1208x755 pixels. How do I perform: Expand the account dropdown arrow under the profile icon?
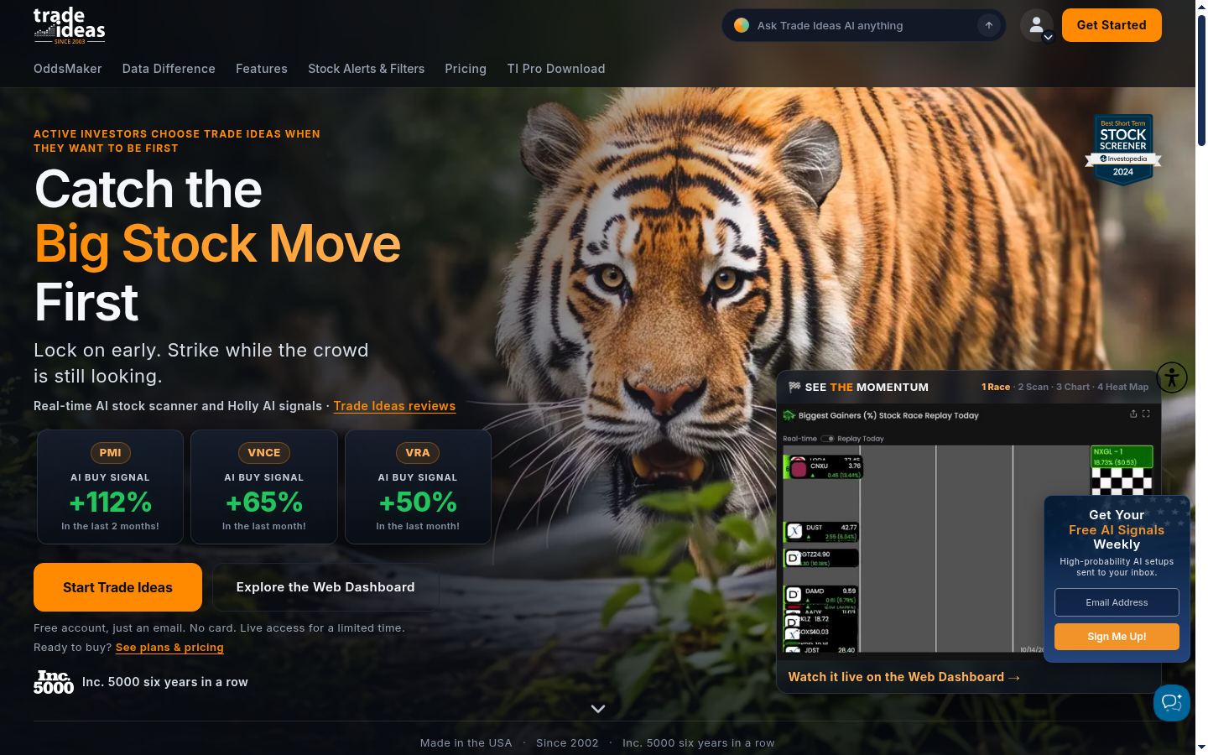coord(1048,37)
